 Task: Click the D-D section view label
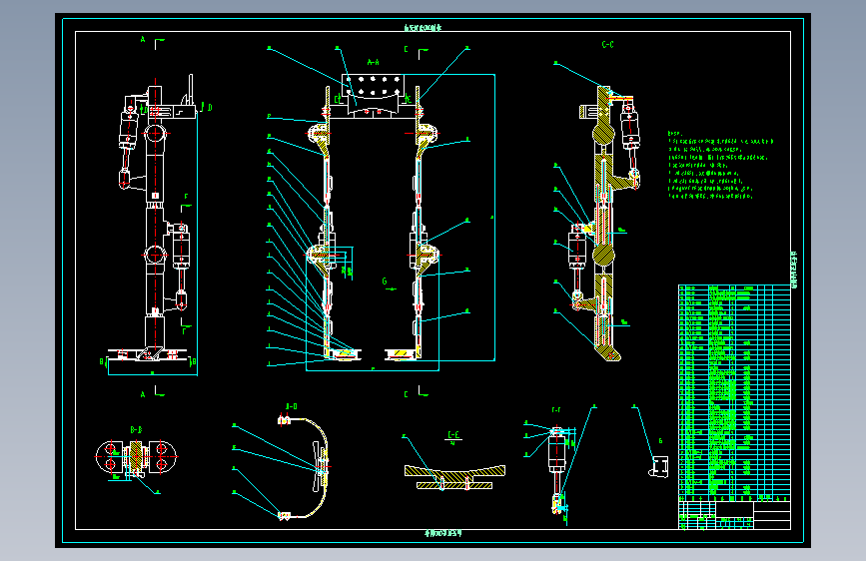[x=292, y=406]
